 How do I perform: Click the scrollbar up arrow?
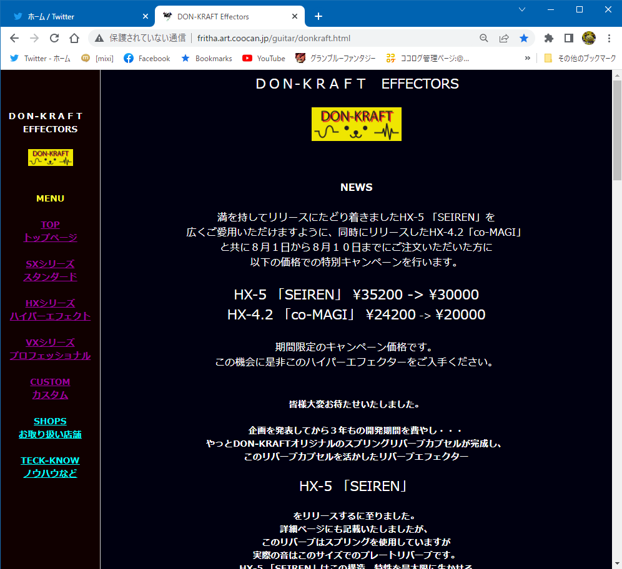point(617,75)
